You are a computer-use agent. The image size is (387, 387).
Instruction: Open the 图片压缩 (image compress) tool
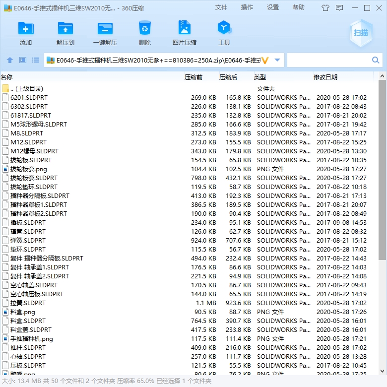click(x=185, y=28)
